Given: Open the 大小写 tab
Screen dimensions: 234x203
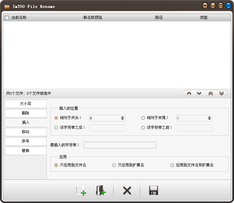Looking at the screenshot, I should pos(26,104).
